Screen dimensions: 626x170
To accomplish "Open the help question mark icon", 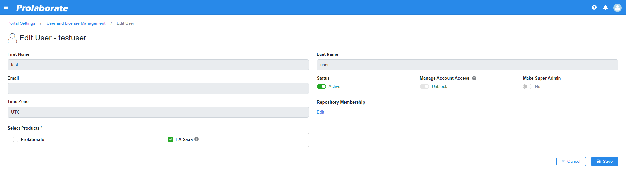I will point(594,8).
